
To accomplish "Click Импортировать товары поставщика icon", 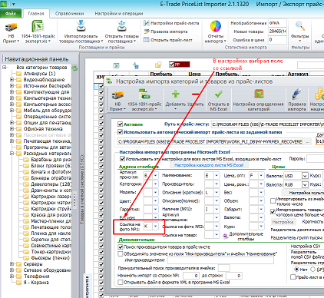I will click(81, 26).
